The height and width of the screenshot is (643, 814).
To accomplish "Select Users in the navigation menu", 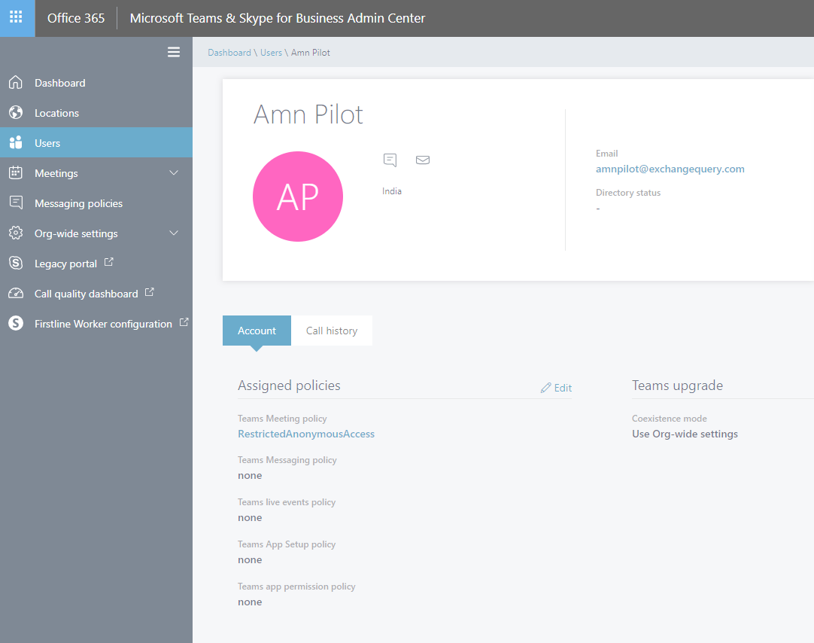I will pos(96,143).
